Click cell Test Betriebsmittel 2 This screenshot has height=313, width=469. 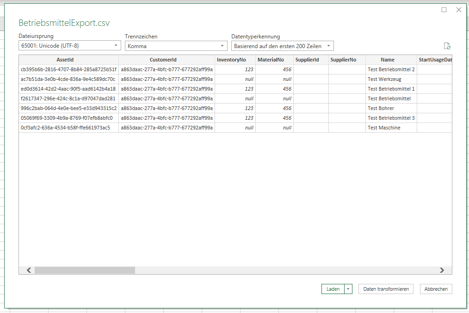391,69
